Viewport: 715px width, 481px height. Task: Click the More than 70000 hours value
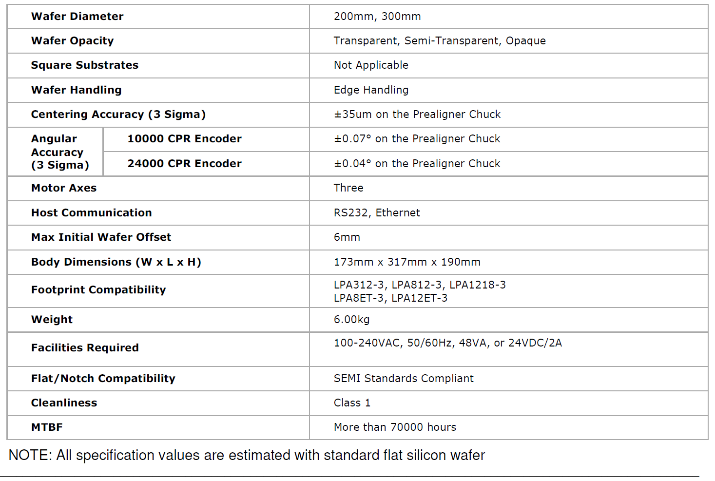(x=395, y=427)
